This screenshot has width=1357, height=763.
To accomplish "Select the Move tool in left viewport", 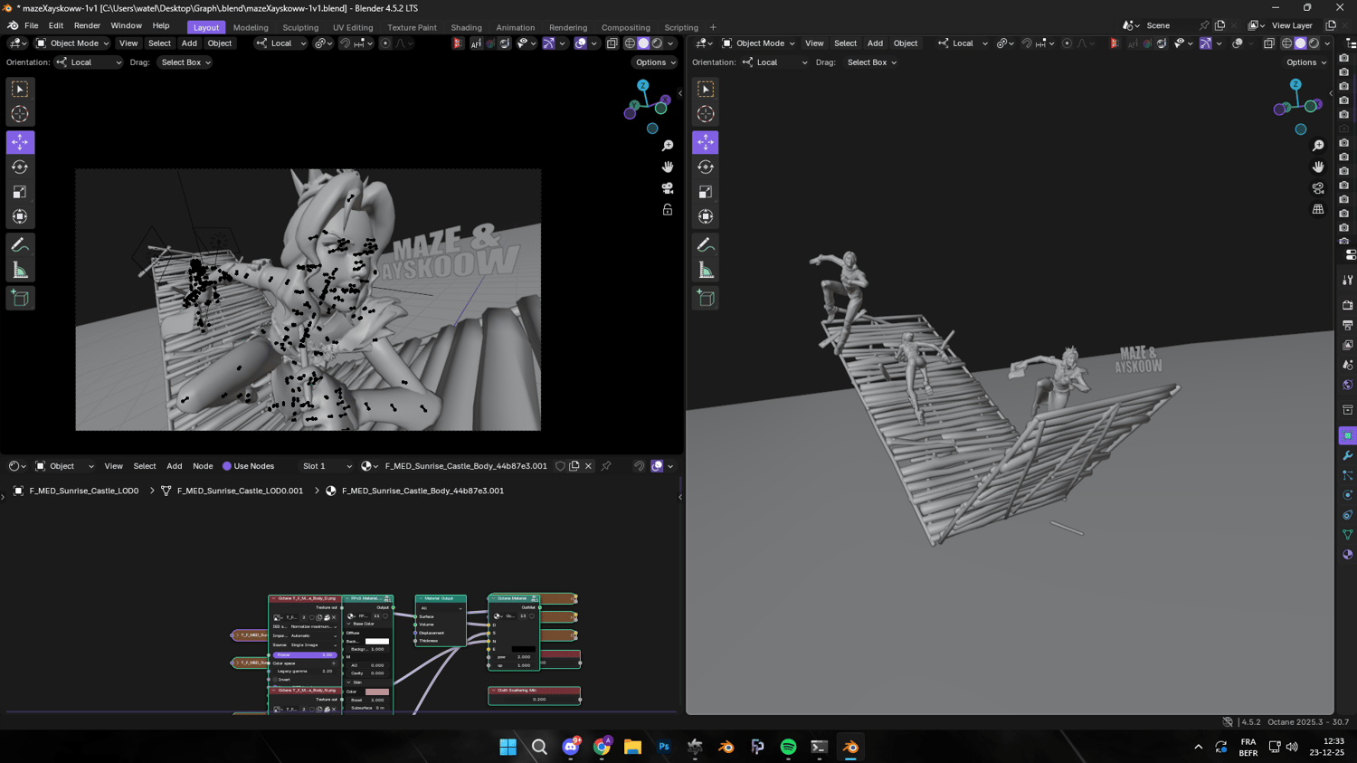I will click(20, 142).
